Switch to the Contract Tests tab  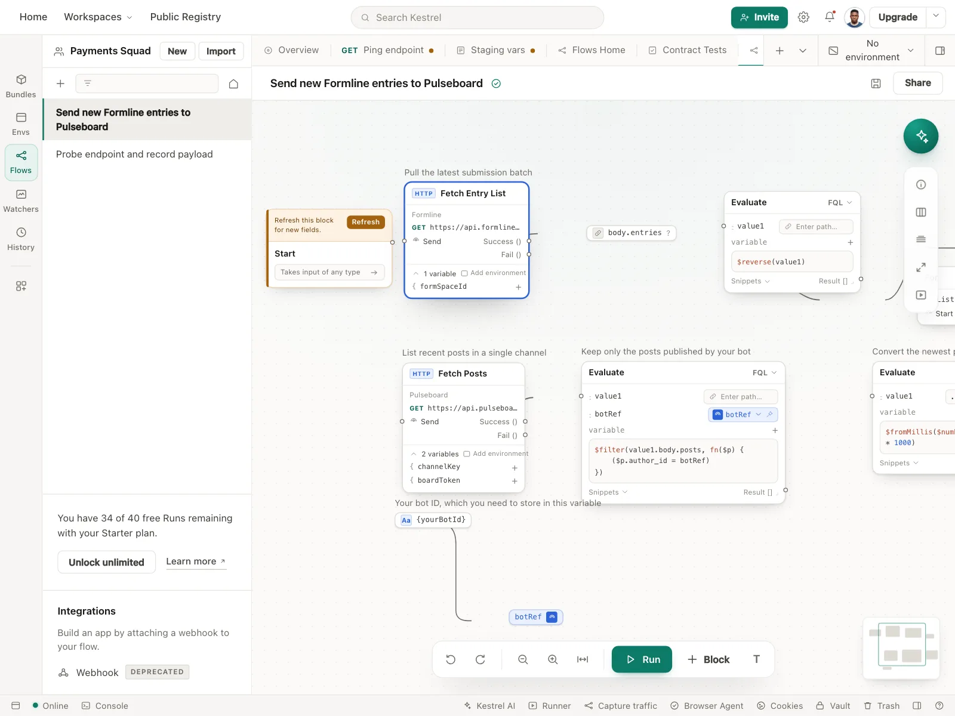click(x=688, y=51)
